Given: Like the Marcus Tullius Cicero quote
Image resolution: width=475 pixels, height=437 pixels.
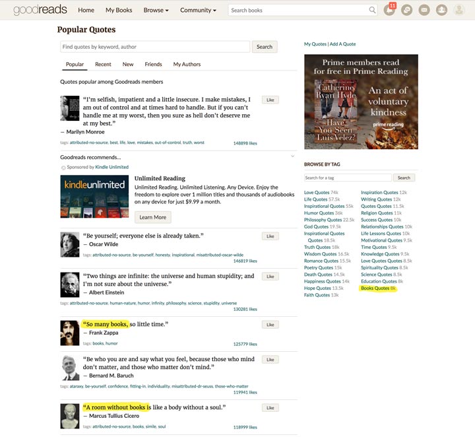Looking at the screenshot, I should [x=270, y=408].
